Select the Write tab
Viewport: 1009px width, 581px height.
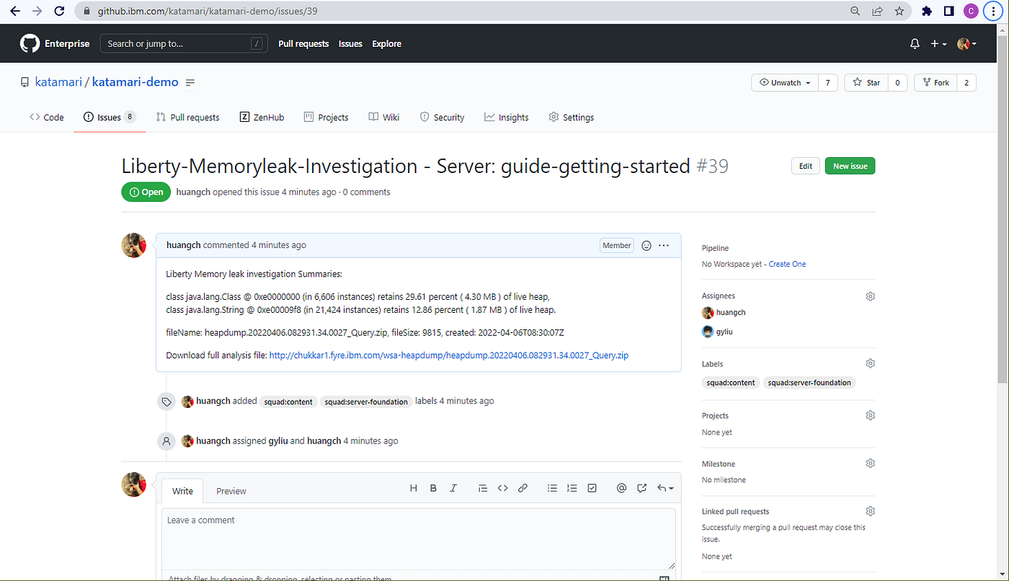point(182,491)
